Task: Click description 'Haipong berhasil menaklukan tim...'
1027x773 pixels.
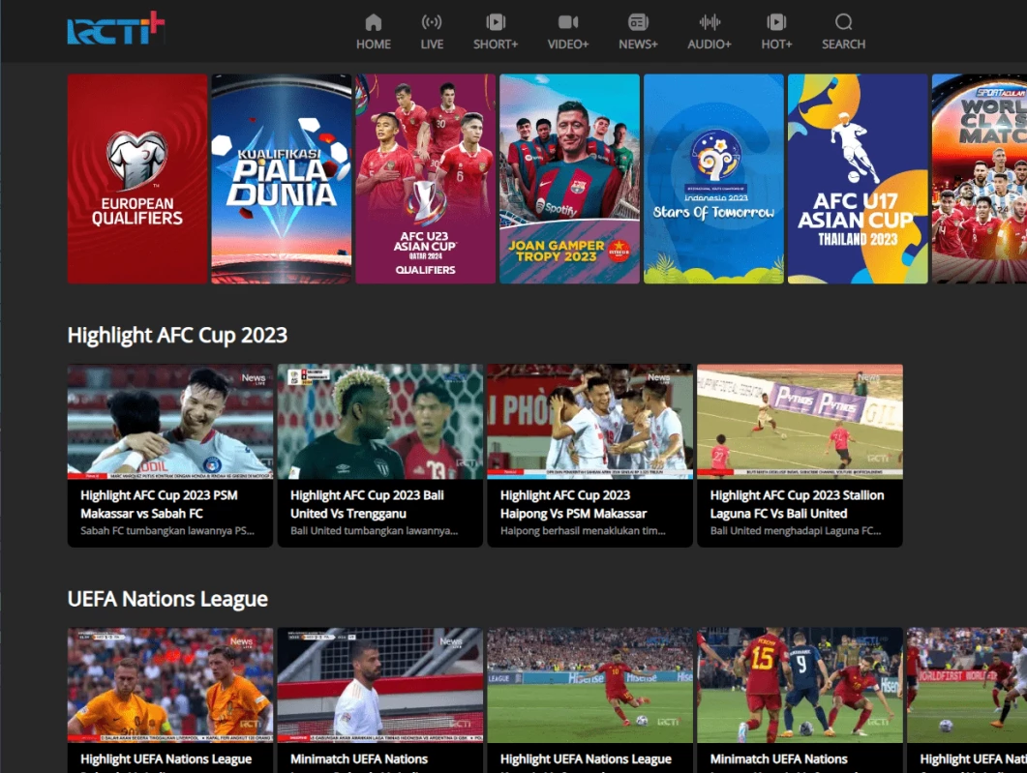Action: (583, 531)
